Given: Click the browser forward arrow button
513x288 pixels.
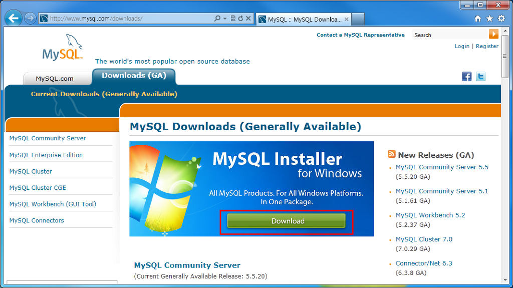Looking at the screenshot, I should click(30, 19).
